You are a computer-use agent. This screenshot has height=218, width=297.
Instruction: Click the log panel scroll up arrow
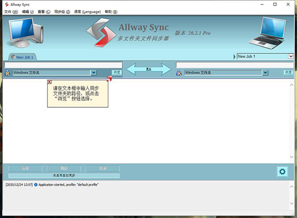click(292, 187)
